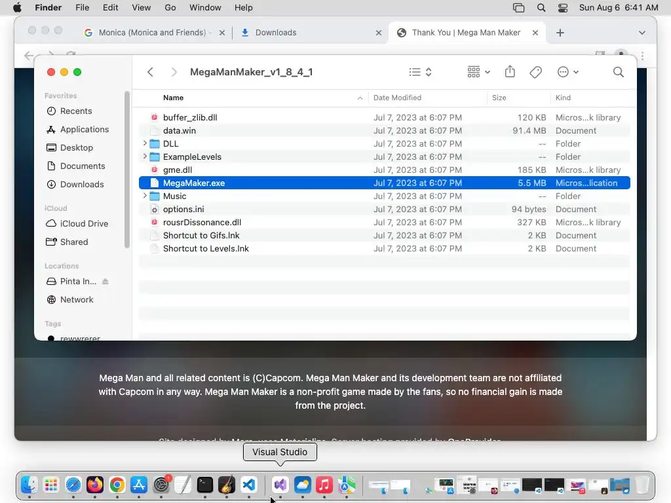
Task: Open the Action ellipsis menu in Finder
Action: pyautogui.click(x=568, y=72)
